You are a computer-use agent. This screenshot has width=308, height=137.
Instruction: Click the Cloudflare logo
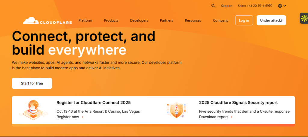coord(47,21)
